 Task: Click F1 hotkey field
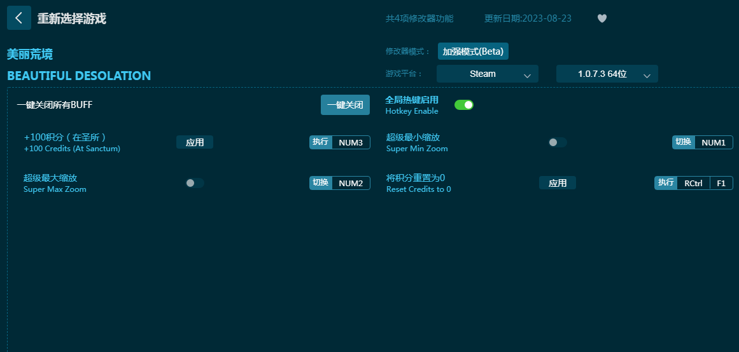[x=721, y=183]
